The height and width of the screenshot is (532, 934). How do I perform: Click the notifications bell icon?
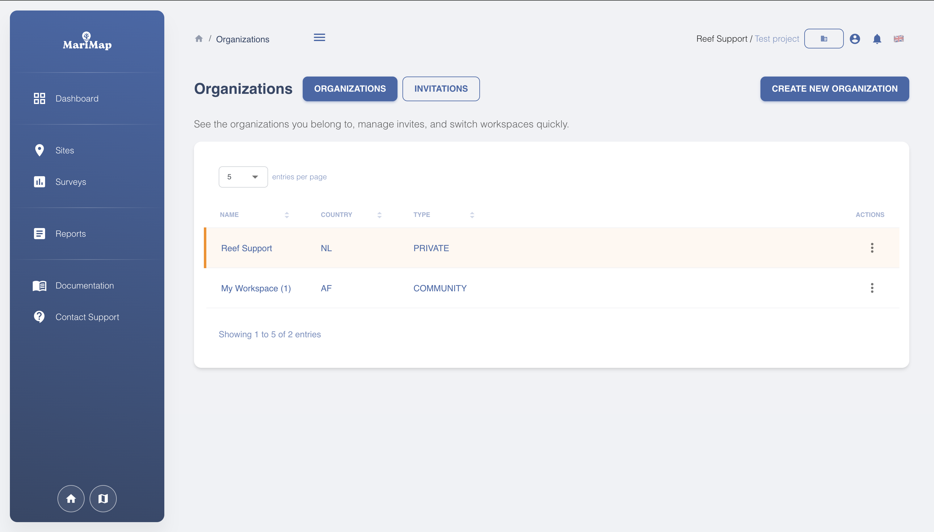877,38
